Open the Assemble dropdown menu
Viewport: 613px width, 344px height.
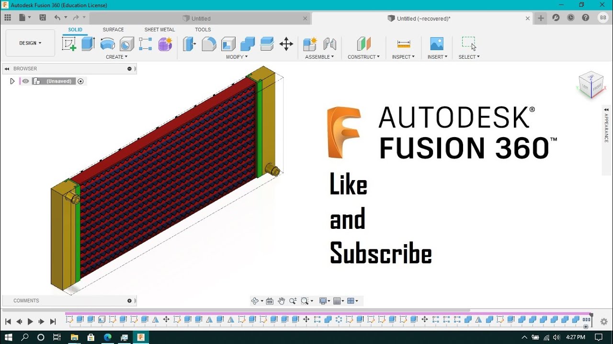coord(319,57)
